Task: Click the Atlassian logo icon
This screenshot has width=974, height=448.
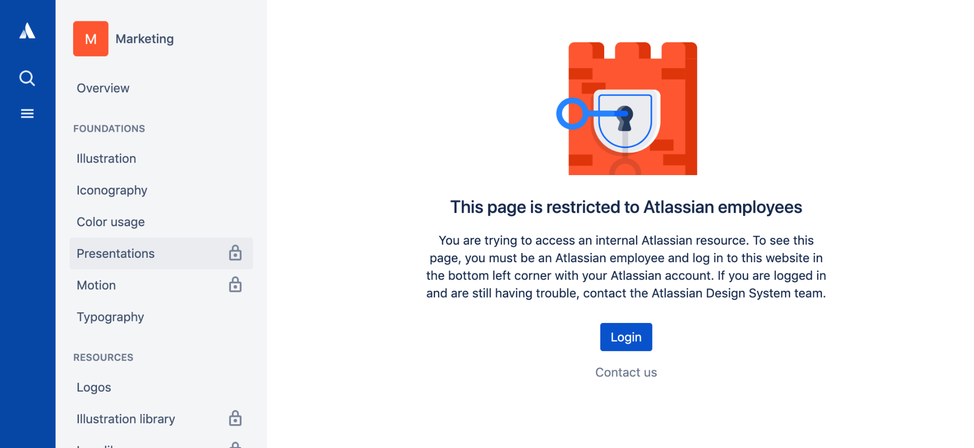Action: (x=27, y=31)
